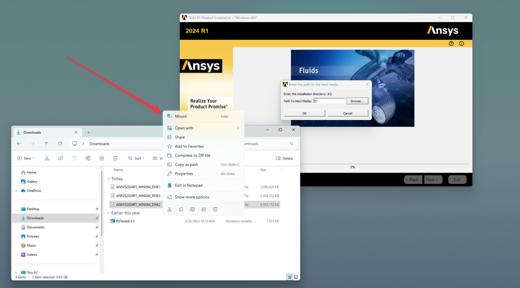This screenshot has width=520, height=288.
Task: Click Add to Favorites menu entry
Action: 203,146
